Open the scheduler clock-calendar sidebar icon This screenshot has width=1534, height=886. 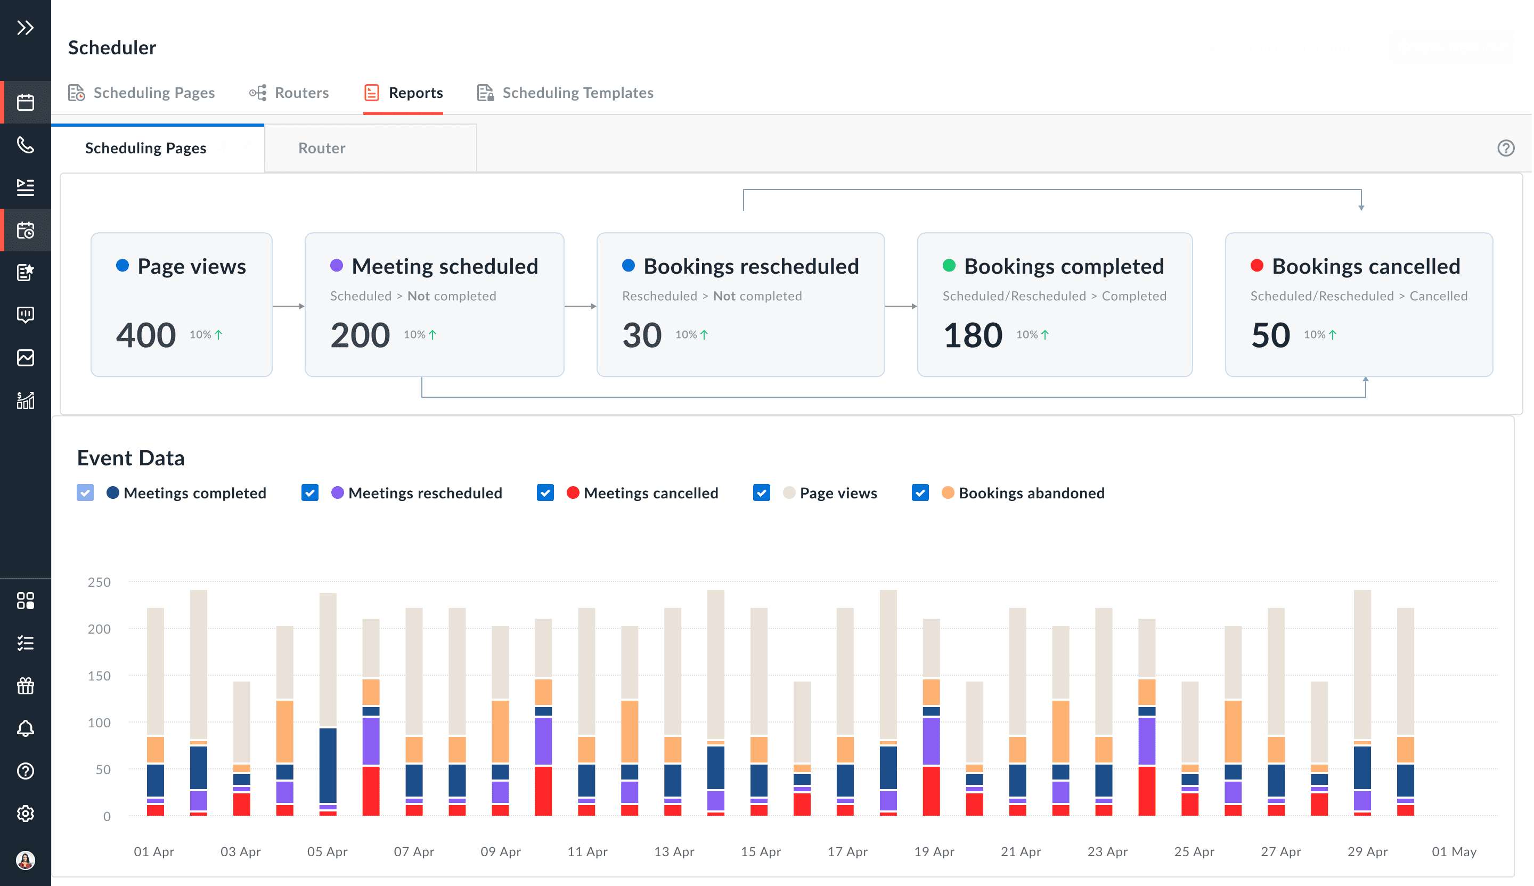click(25, 230)
